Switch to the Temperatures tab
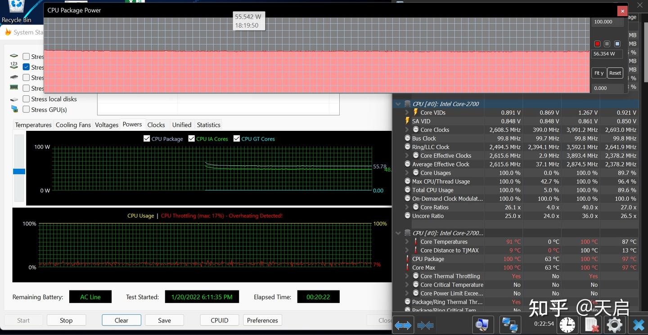648x335 pixels. coord(33,125)
